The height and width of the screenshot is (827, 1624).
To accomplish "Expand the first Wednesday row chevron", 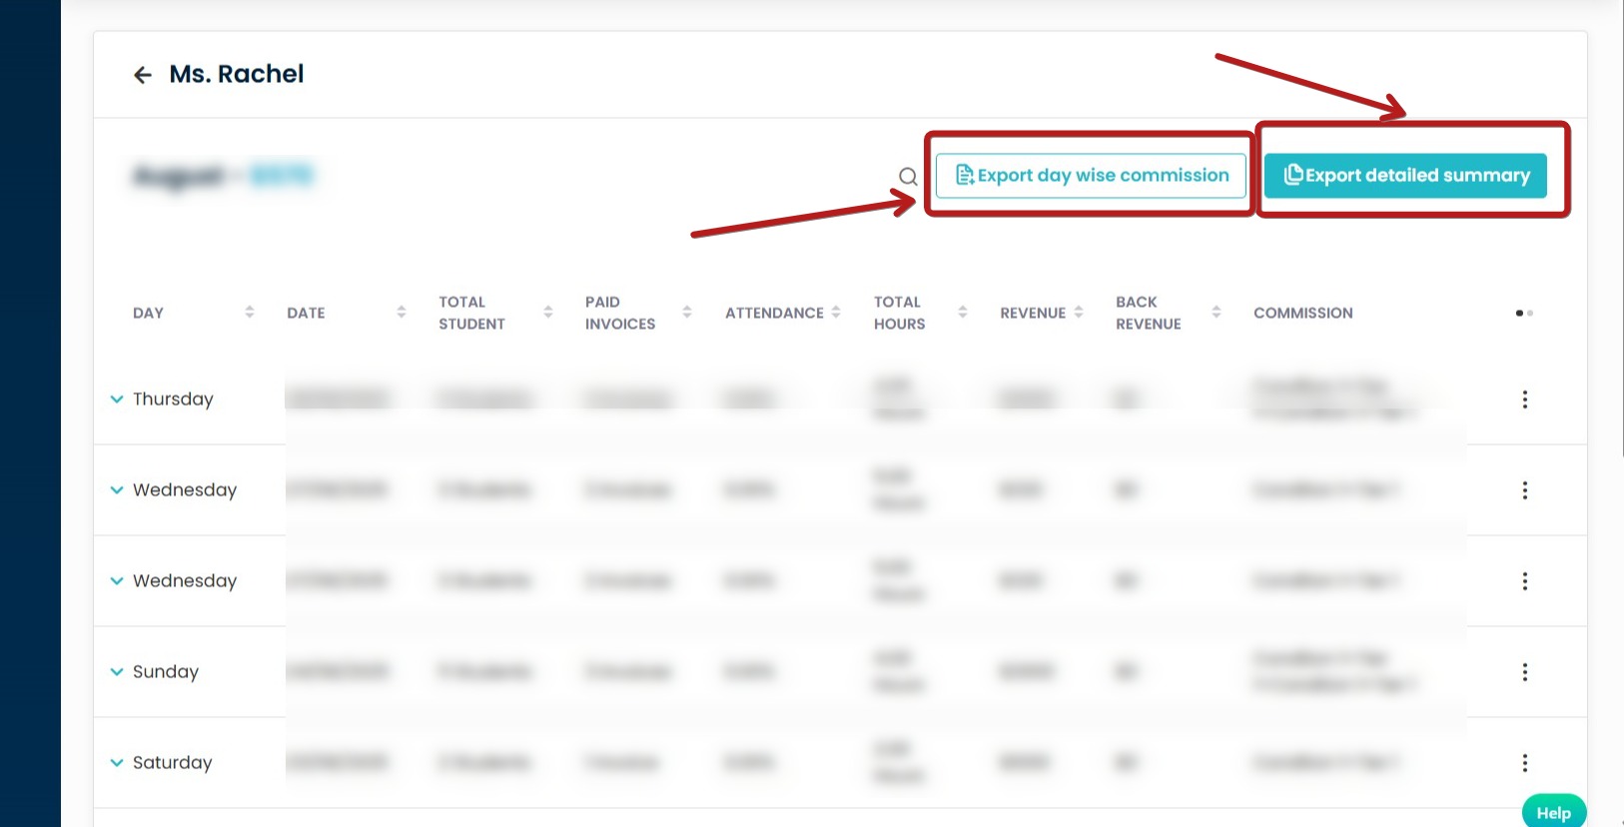I will 117,490.
